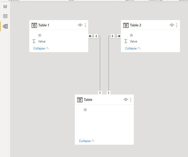The width and height of the screenshot is (188, 157).
Task: Click many-side asterisk next to Table 1
Action: click(x=90, y=36)
